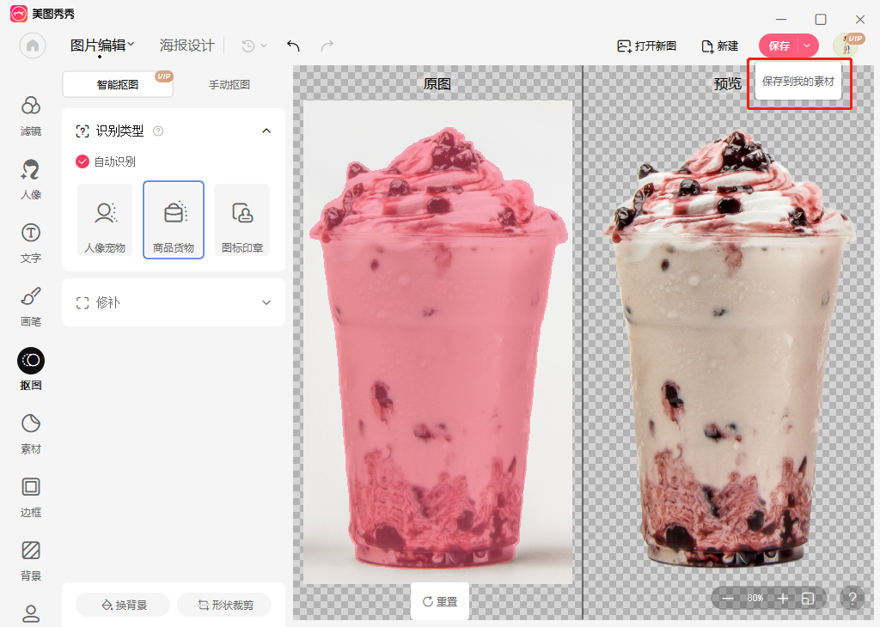Viewport: 880px width, 627px height.
Task: Open the 素材 materials panel
Action: (x=31, y=433)
